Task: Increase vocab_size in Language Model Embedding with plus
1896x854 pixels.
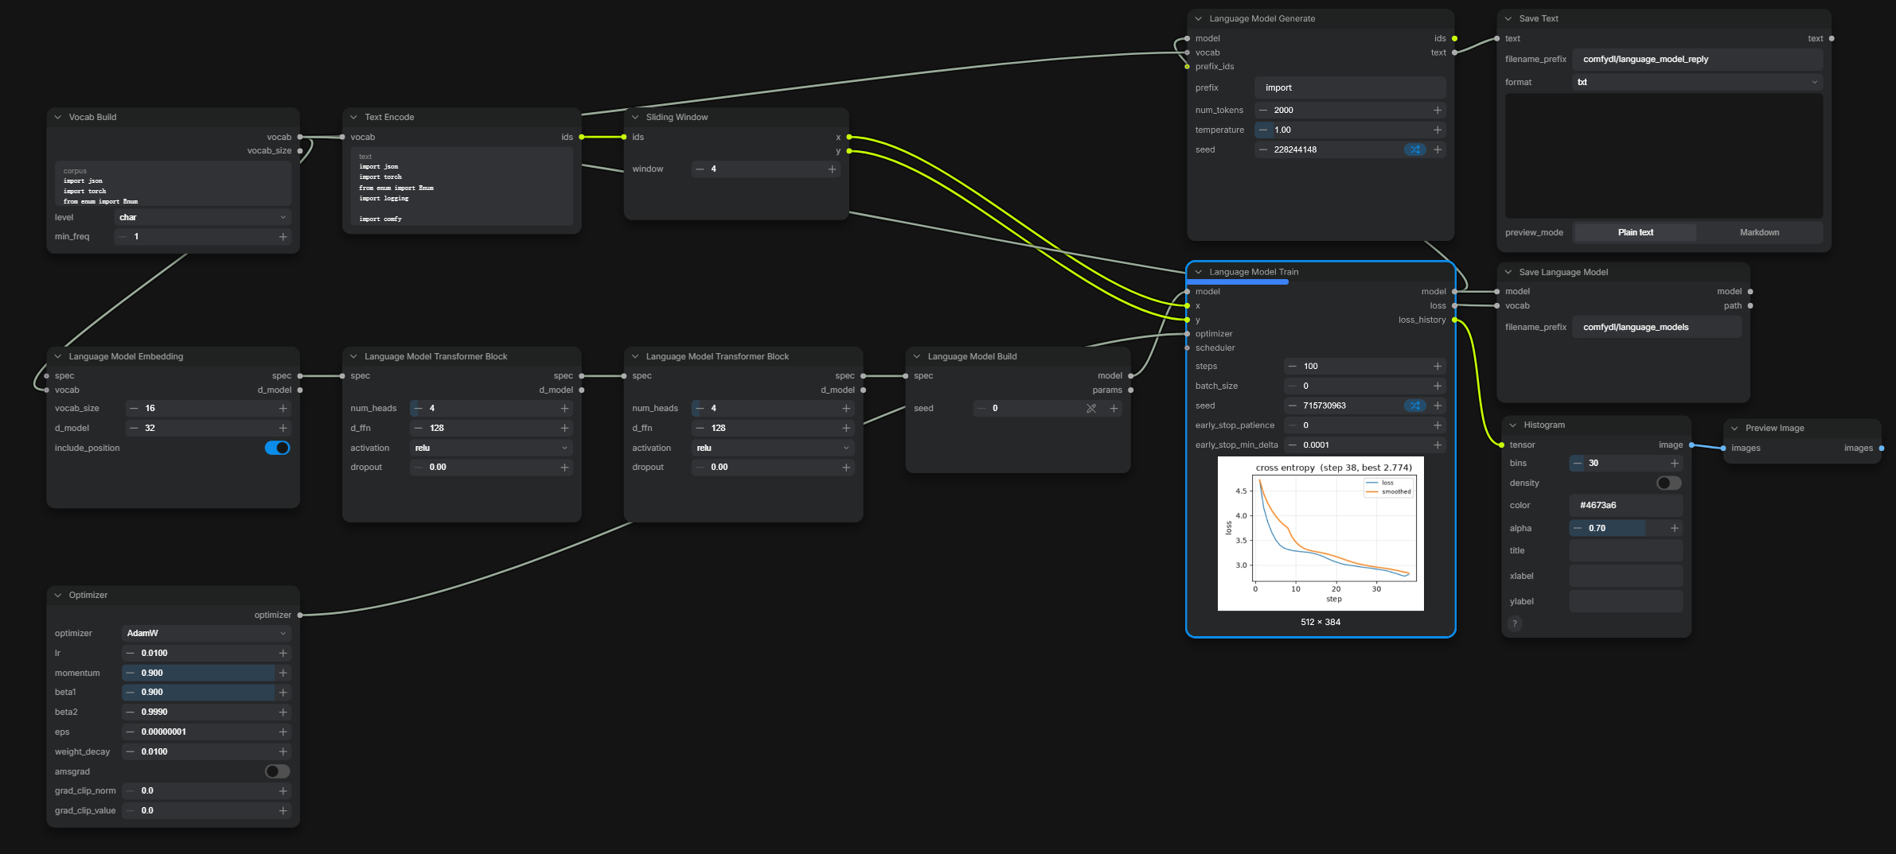Action: (x=283, y=408)
